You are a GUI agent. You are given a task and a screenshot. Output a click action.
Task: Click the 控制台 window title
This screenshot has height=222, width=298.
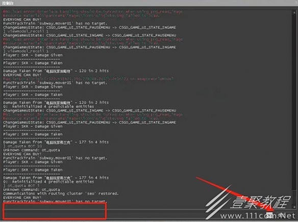tap(8, 3)
